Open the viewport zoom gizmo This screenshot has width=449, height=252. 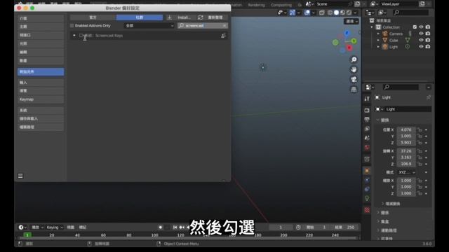coord(354,59)
